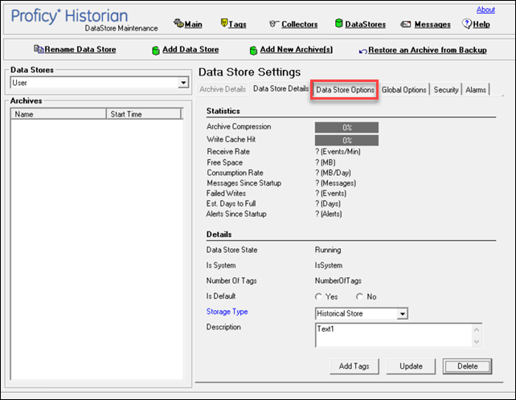Click the Description scrollbar up arrow
516x400 pixels.
pos(477,329)
